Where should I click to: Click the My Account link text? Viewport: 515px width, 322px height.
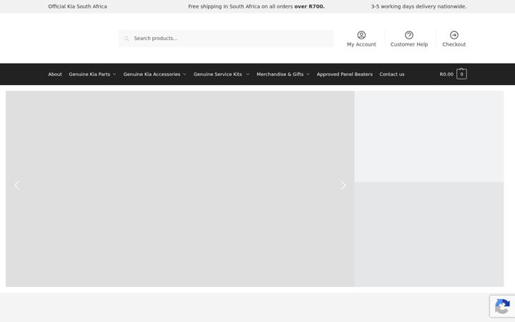pos(361,44)
